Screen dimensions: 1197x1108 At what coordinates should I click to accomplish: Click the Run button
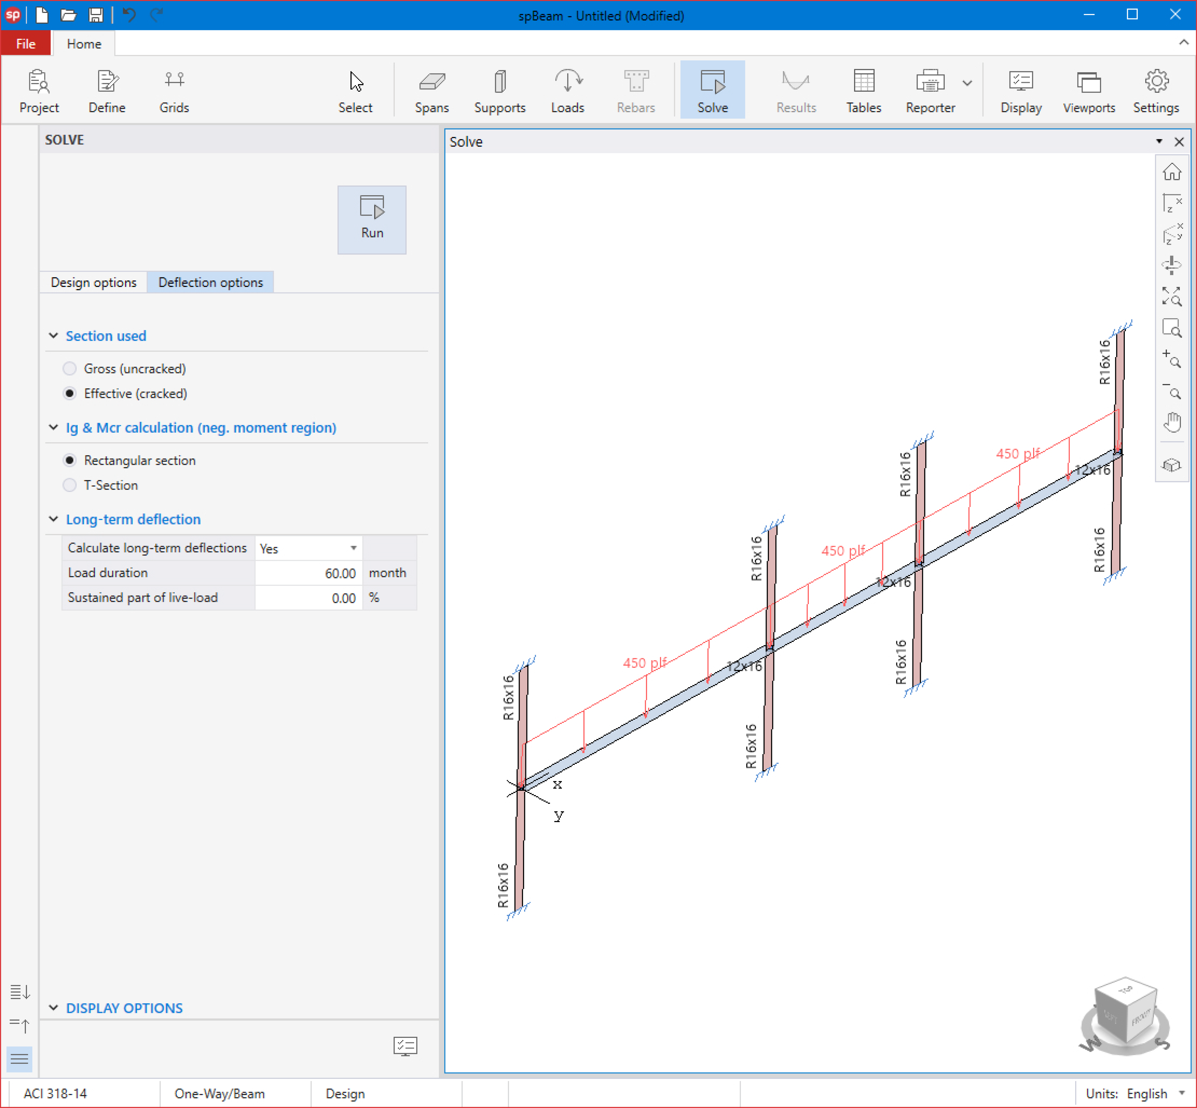coord(372,219)
